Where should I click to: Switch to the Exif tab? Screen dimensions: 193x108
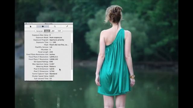click(47, 31)
